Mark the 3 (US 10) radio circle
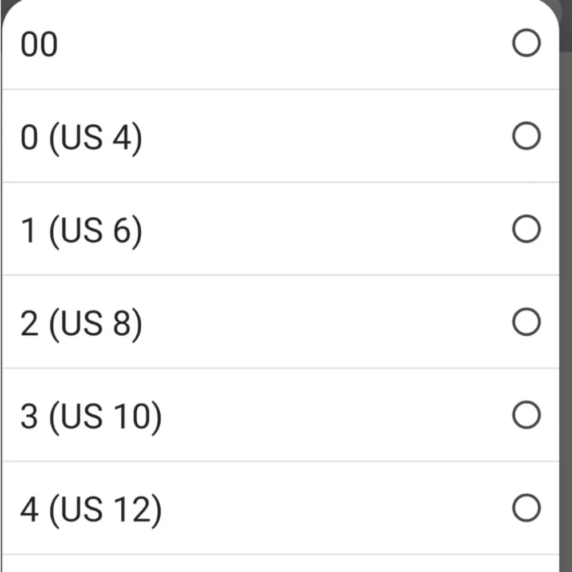This screenshot has height=572, width=572. tap(526, 415)
